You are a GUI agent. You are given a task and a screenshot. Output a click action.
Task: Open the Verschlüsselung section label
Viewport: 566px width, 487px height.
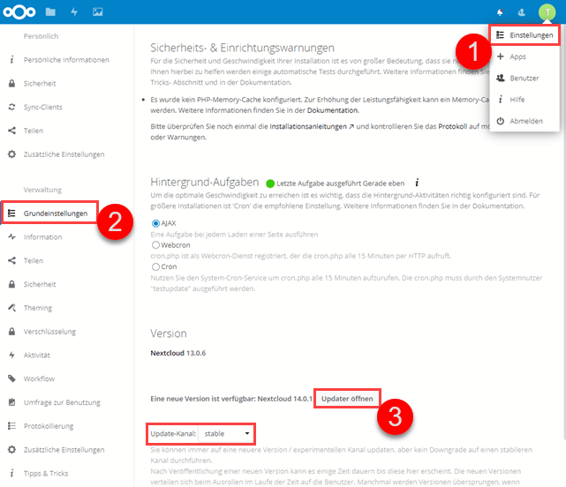click(x=49, y=332)
